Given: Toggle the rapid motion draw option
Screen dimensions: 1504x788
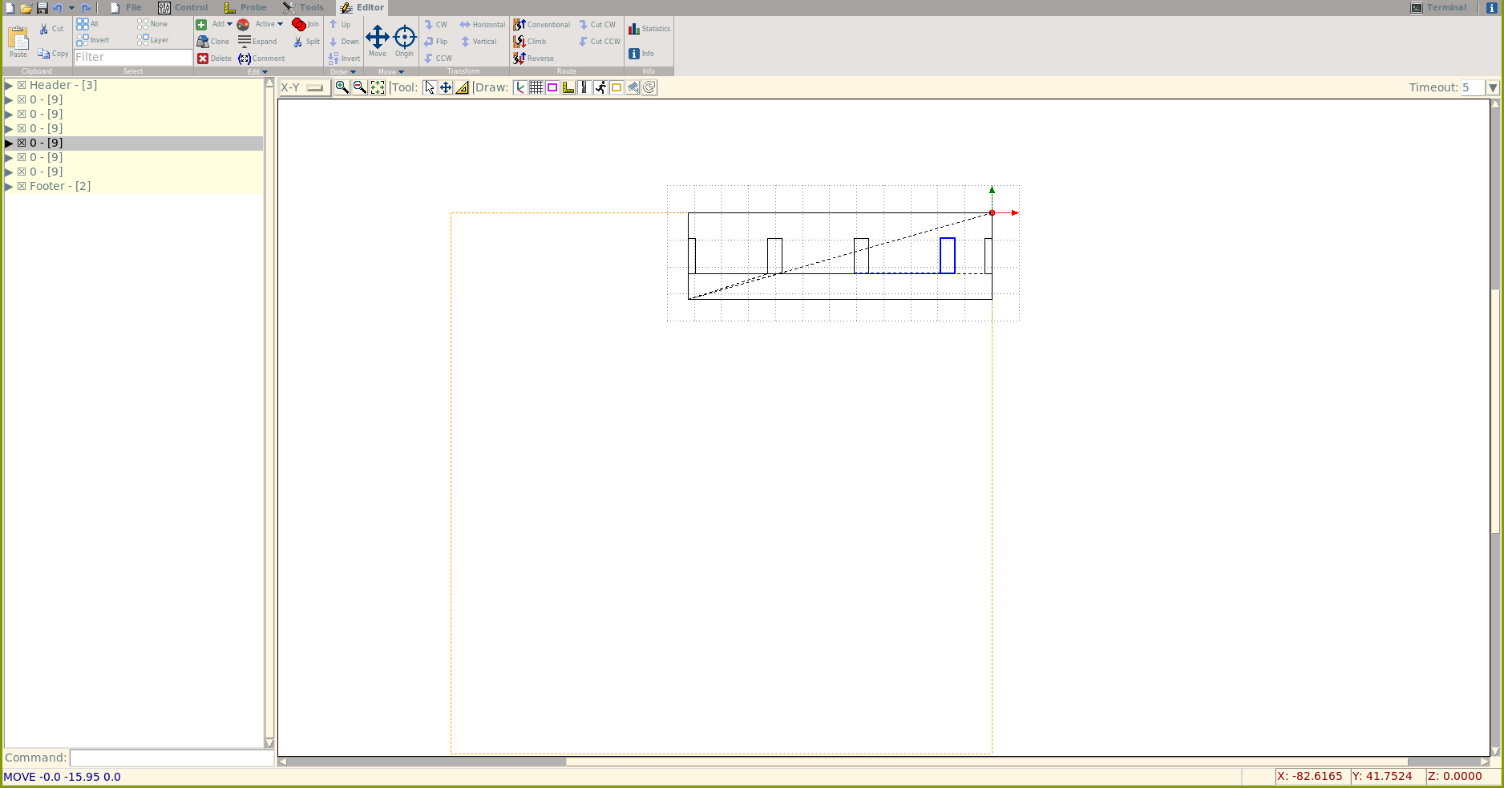Looking at the screenshot, I should 600,87.
